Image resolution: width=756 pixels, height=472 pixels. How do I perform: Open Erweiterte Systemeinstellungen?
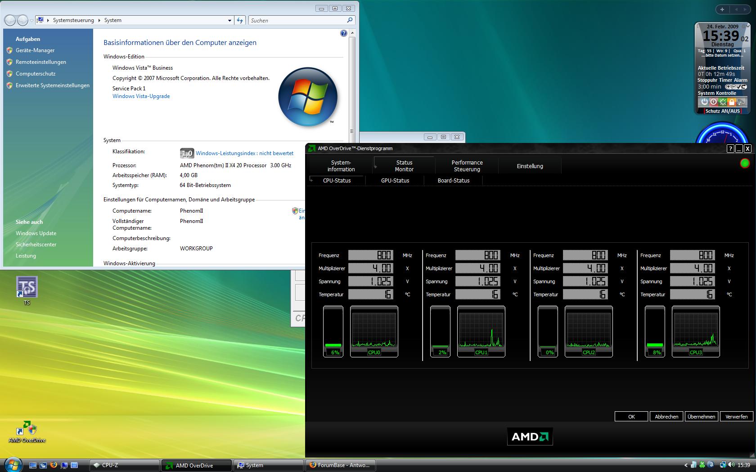click(x=53, y=85)
